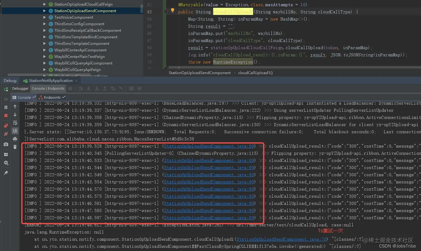The width and height of the screenshot is (421, 251).
Task: Restore layout icon in debug sidebar
Action: 6,154
